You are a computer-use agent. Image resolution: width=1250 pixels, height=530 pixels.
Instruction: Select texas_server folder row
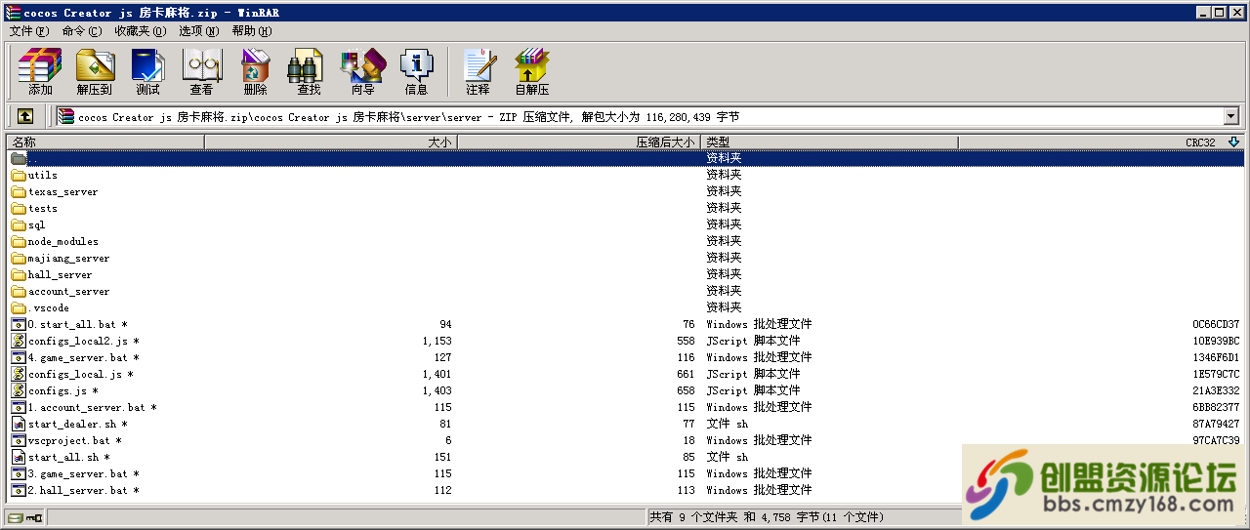click(x=625, y=191)
